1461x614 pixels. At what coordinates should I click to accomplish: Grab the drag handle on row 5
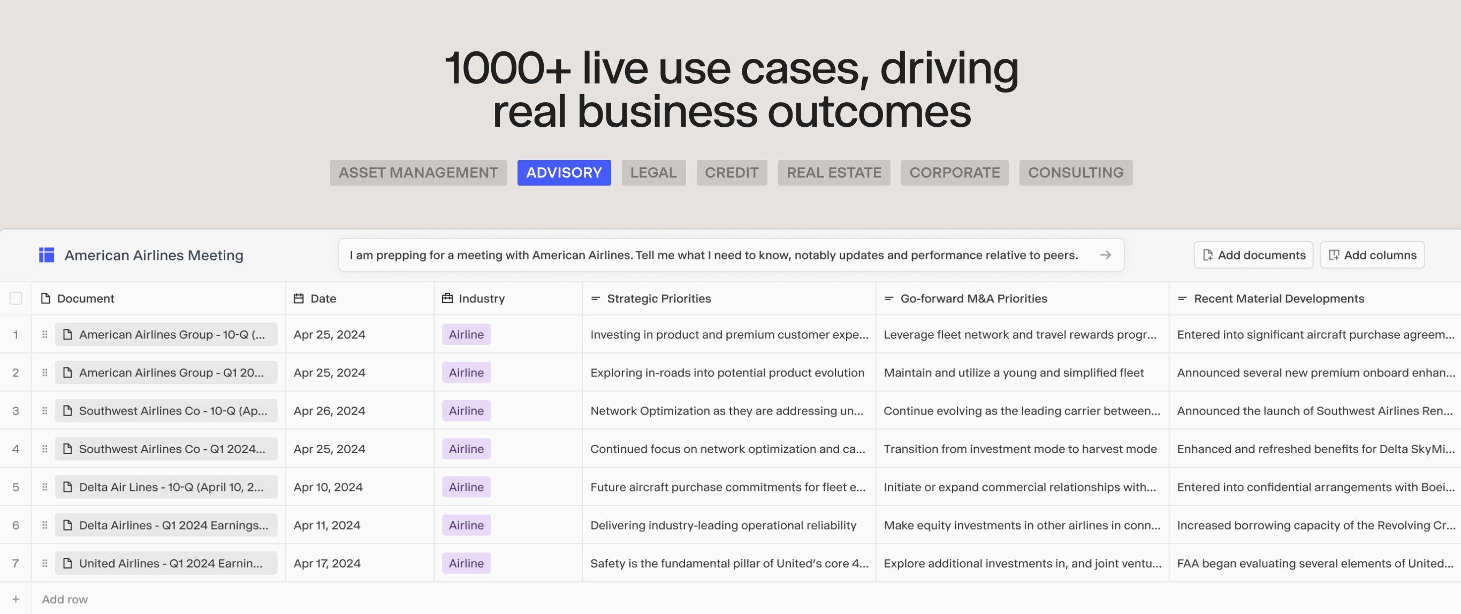pyautogui.click(x=44, y=487)
